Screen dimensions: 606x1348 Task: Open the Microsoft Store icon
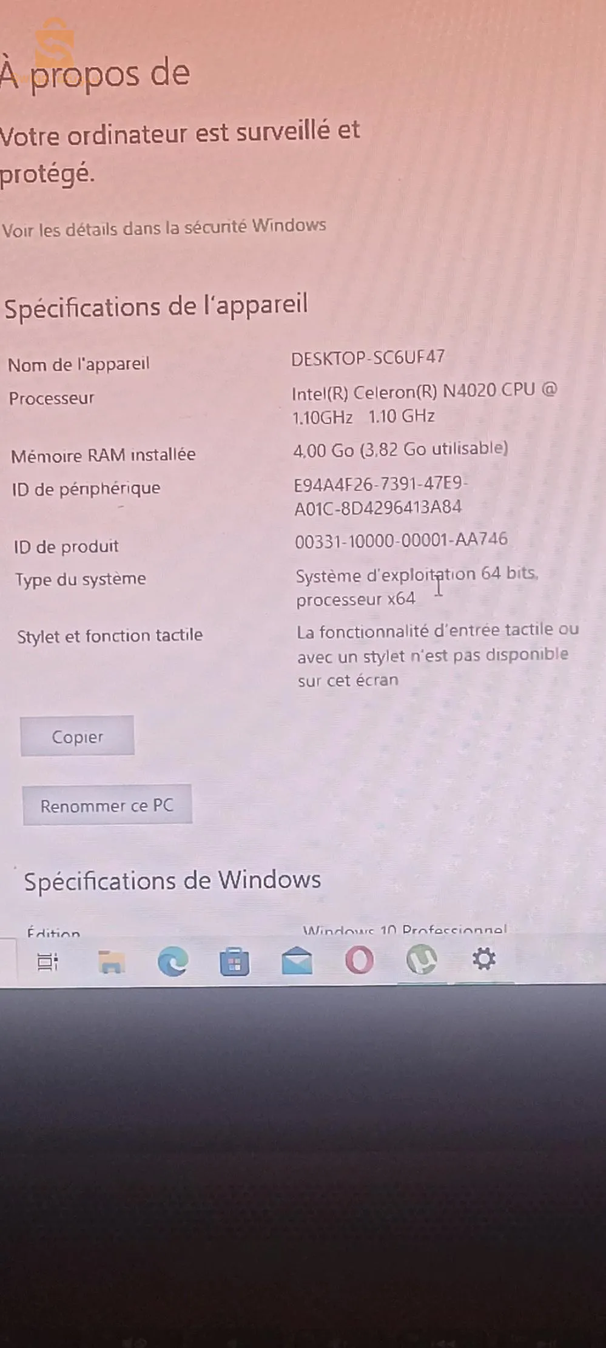tap(235, 962)
